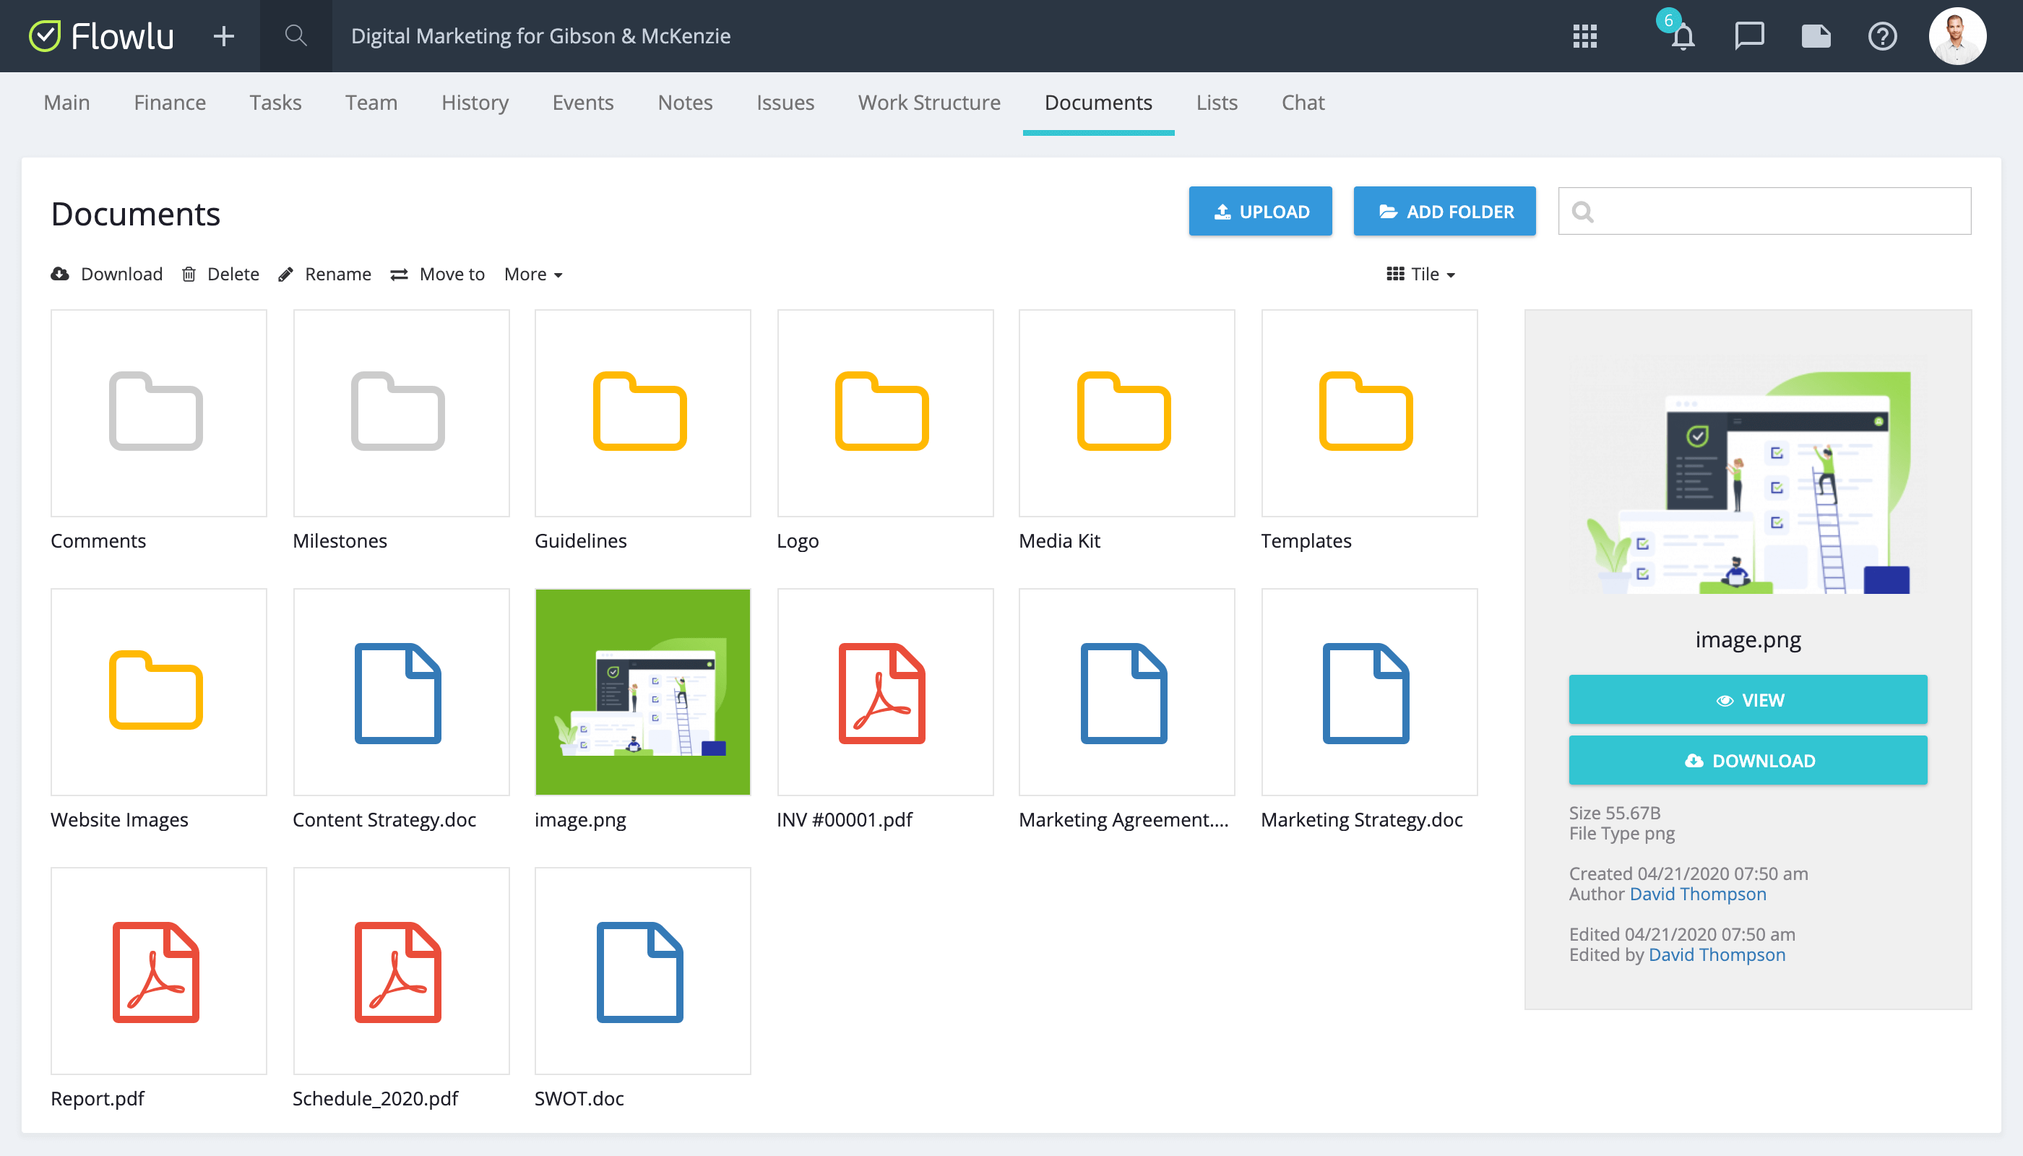Click the UPLOAD button
The image size is (2023, 1156).
[x=1260, y=211]
